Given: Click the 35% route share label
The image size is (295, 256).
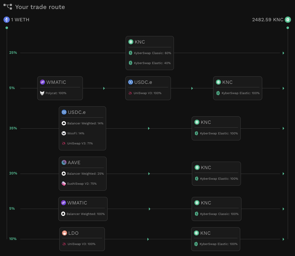Looking at the screenshot, I should (x=13, y=128).
